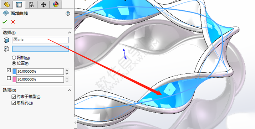Open the FeatureManager design tree tab
The width and height of the screenshot is (255, 129).
[x=6, y=5]
